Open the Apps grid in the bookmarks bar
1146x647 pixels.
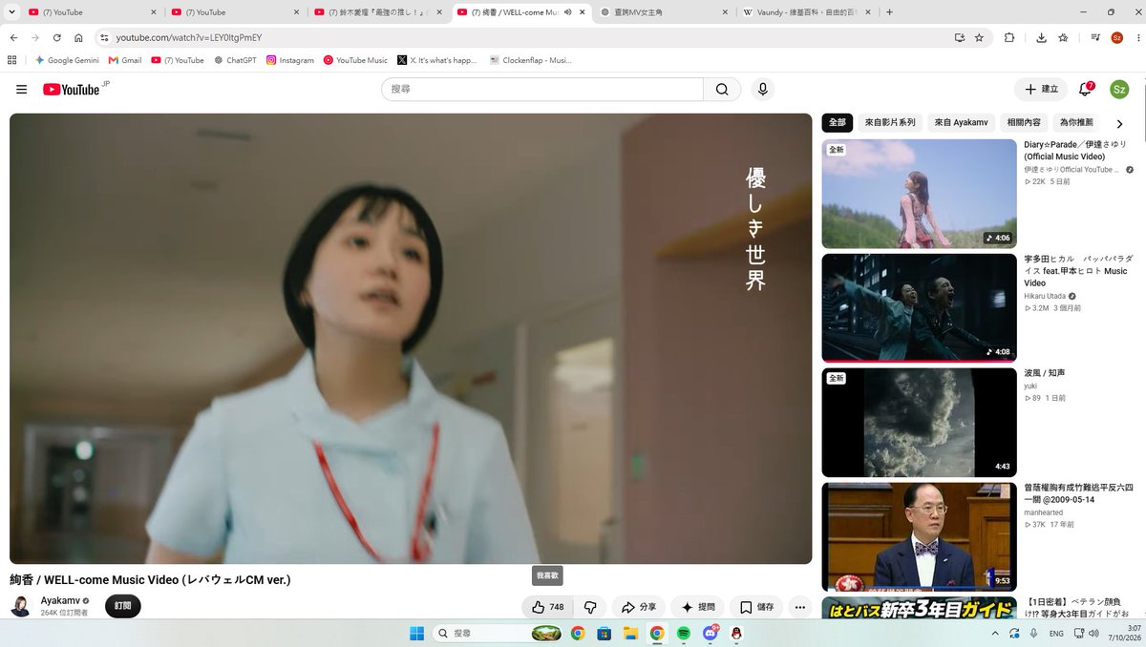pyautogui.click(x=11, y=59)
